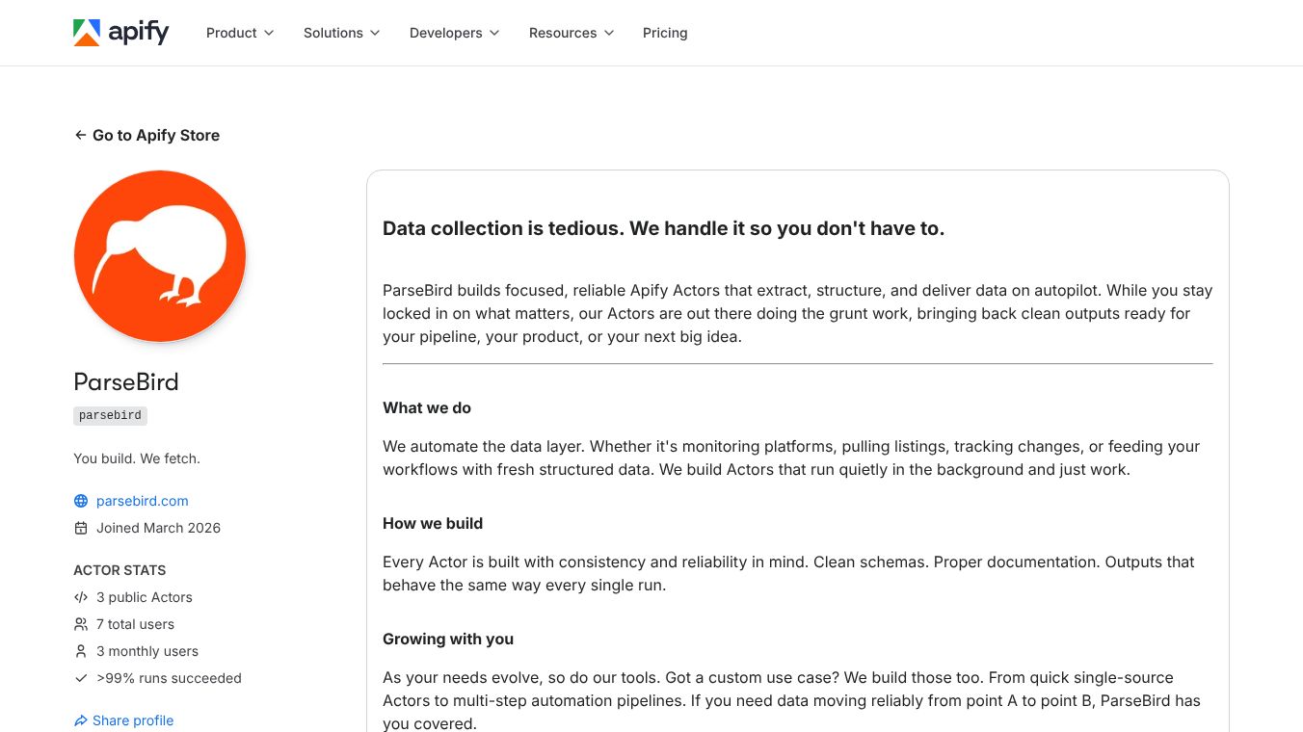1303x732 pixels.
Task: Click the Share profile link
Action: pyautogui.click(x=133, y=720)
